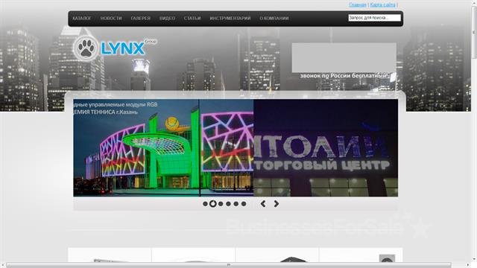Image resolution: width=477 pixels, height=268 pixels.
Task: Select the first slider dot
Action: (206, 204)
